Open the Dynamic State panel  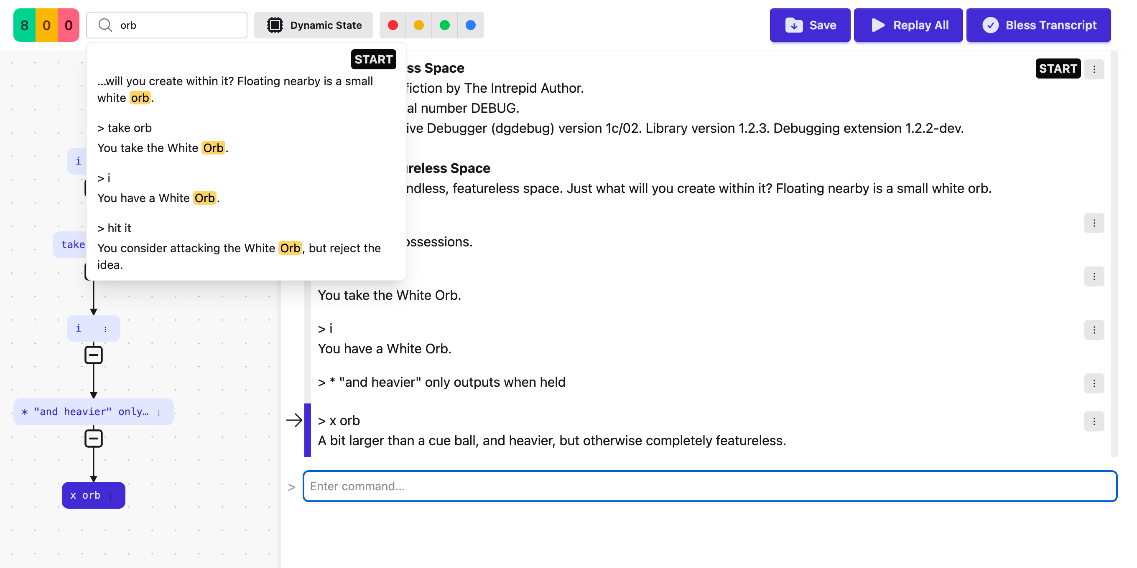[x=314, y=25]
